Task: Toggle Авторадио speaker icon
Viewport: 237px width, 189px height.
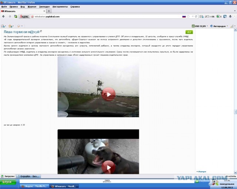Action: click(x=211, y=26)
